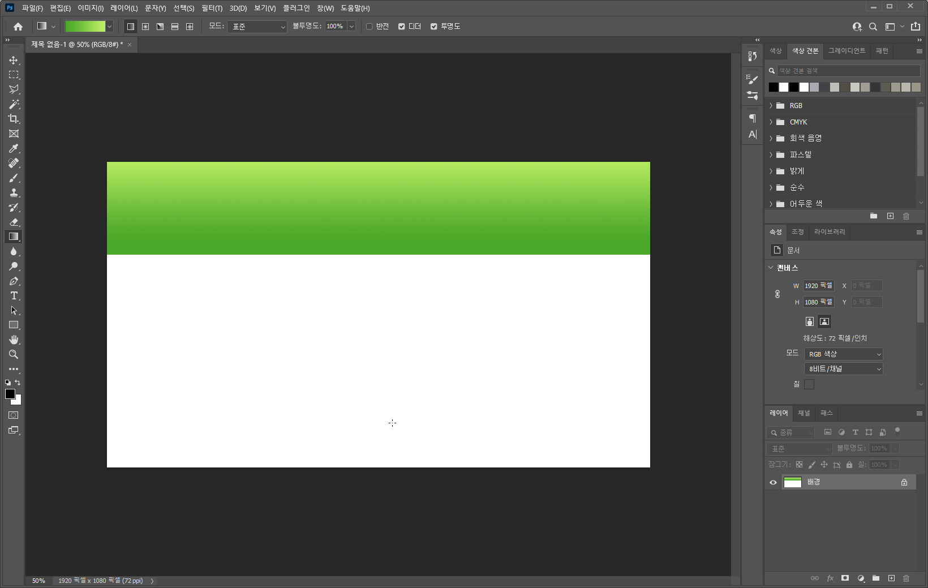Select the Blur tool

[14, 251]
